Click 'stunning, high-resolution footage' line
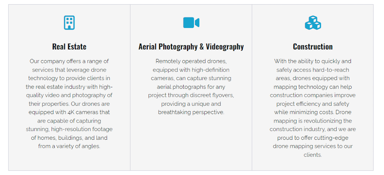Image resolution: width=384 pixels, height=175 pixels. point(69,129)
